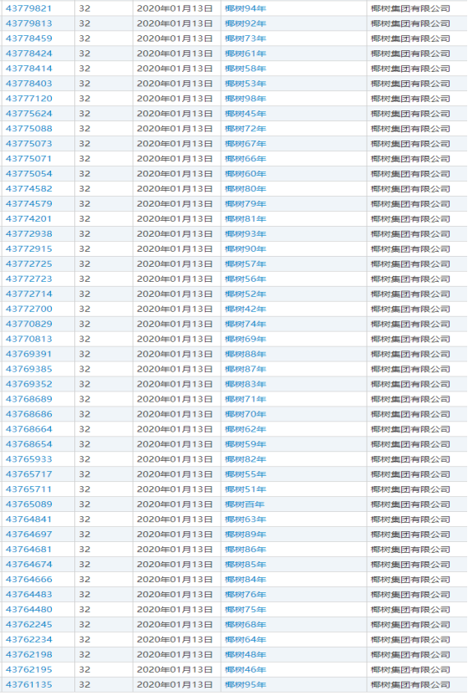
Task: Click trademark name 椰树71年
Action: coord(246,400)
